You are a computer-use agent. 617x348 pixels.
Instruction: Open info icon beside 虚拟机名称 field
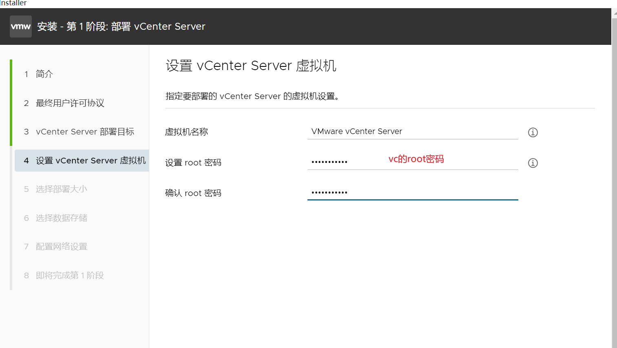[x=533, y=132]
